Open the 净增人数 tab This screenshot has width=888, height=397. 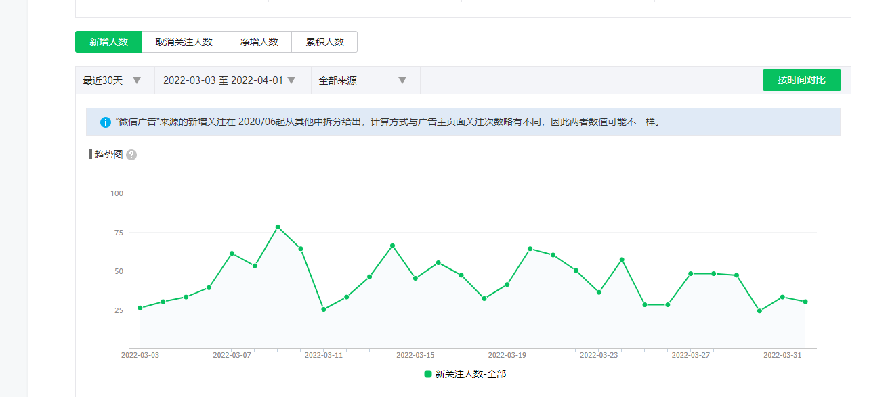[259, 42]
